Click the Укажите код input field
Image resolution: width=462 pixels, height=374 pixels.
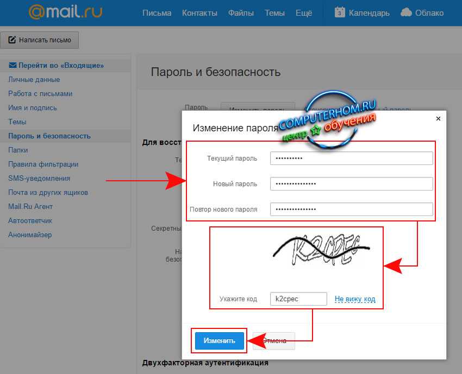click(x=298, y=299)
